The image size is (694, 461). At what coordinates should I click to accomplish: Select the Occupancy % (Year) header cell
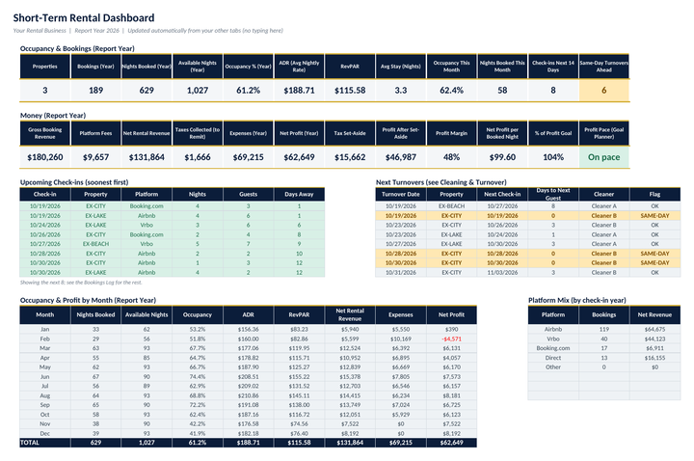[x=249, y=67]
